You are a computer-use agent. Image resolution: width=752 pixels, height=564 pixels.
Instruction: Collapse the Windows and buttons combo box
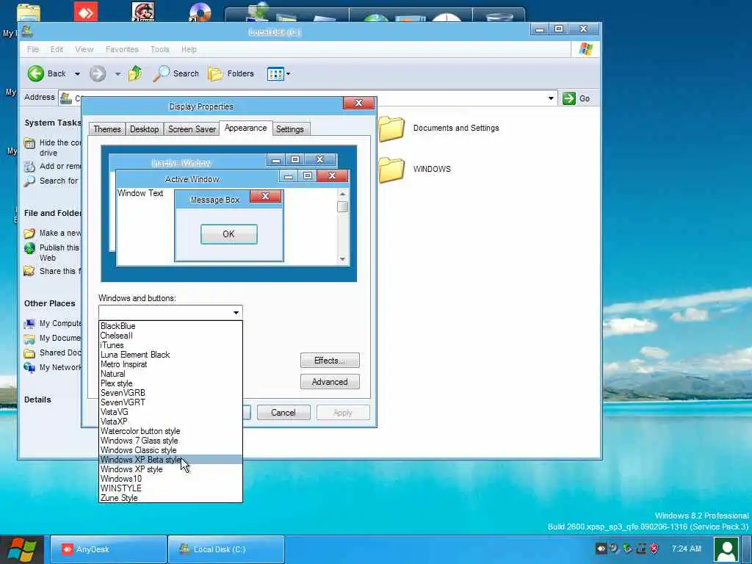[x=236, y=313]
